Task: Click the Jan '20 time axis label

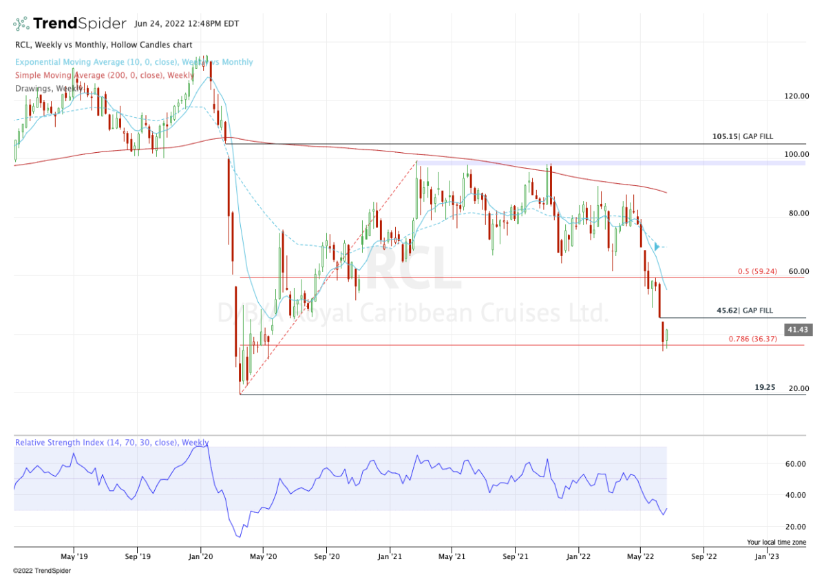Action: point(200,554)
